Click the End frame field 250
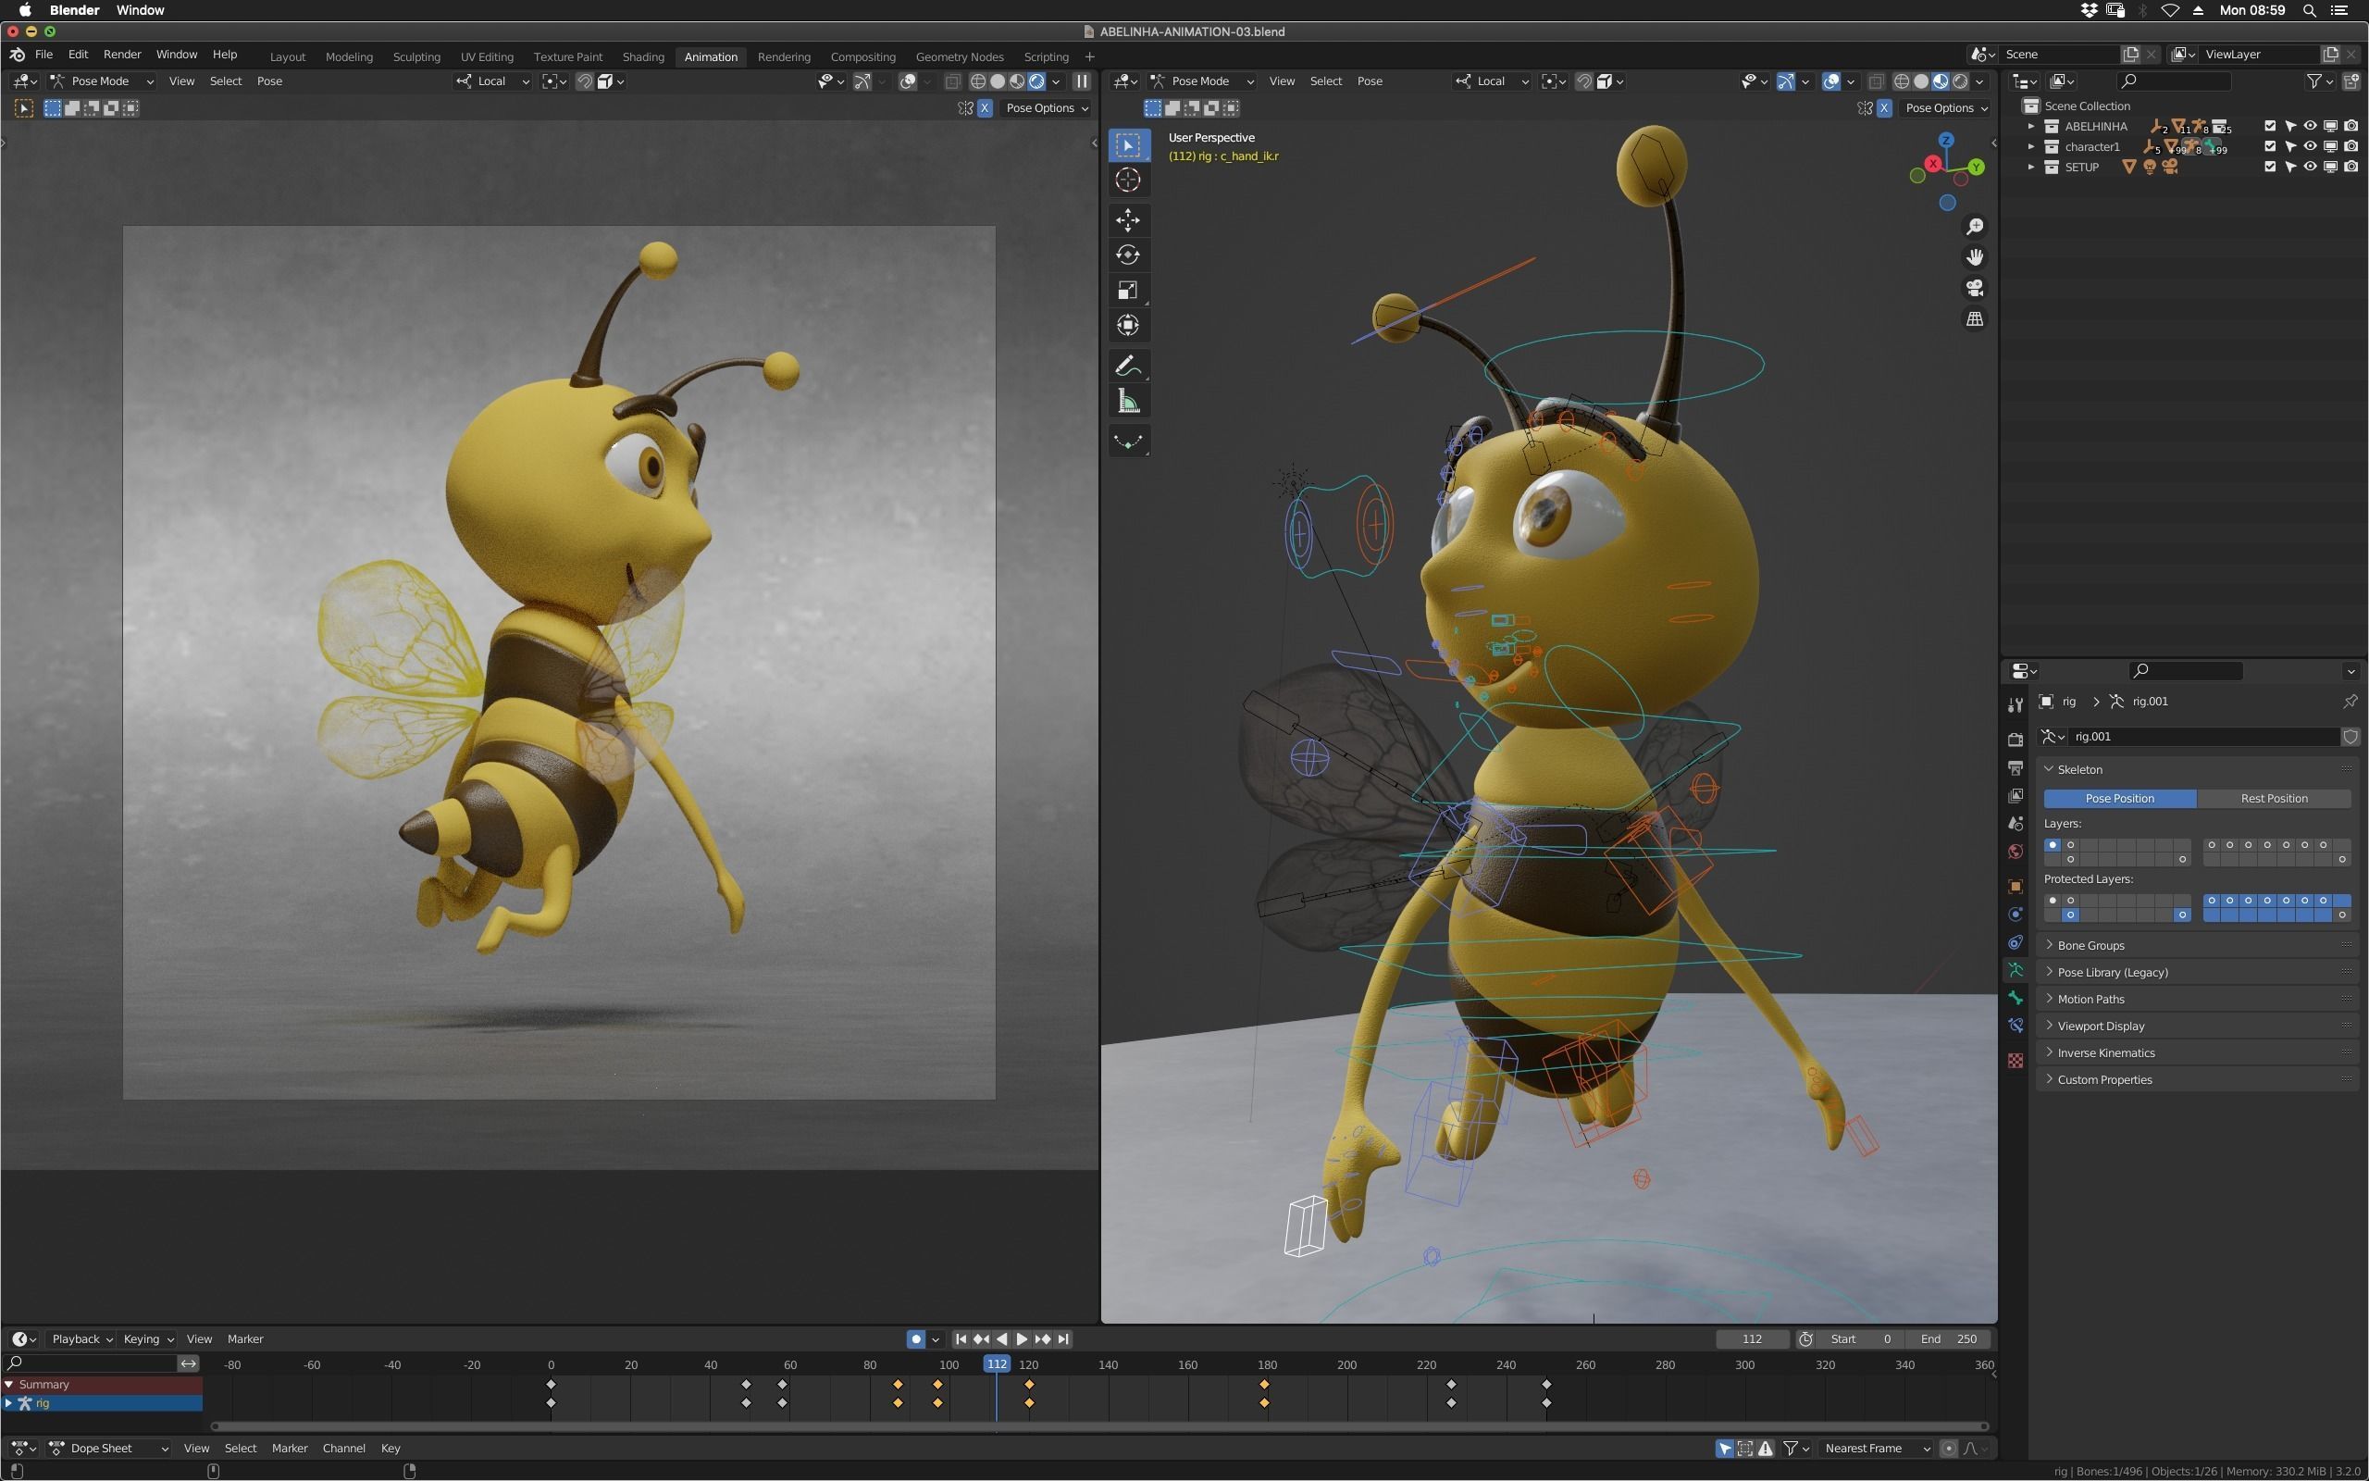This screenshot has width=2369, height=1481. (1947, 1339)
